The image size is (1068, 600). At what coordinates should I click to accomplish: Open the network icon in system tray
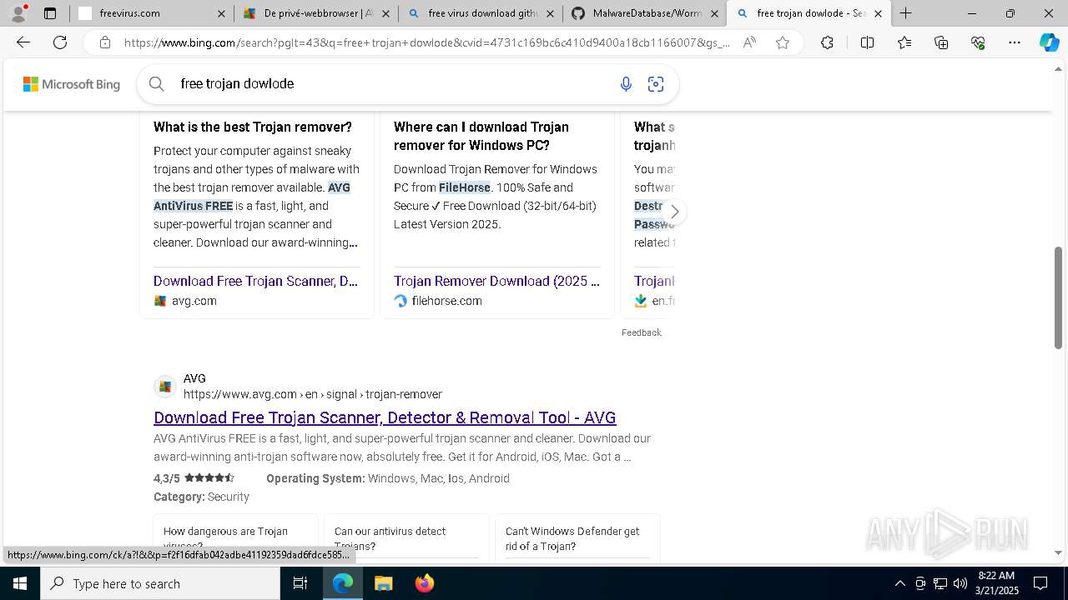[940, 583]
